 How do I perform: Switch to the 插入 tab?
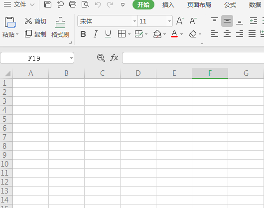[168, 4]
